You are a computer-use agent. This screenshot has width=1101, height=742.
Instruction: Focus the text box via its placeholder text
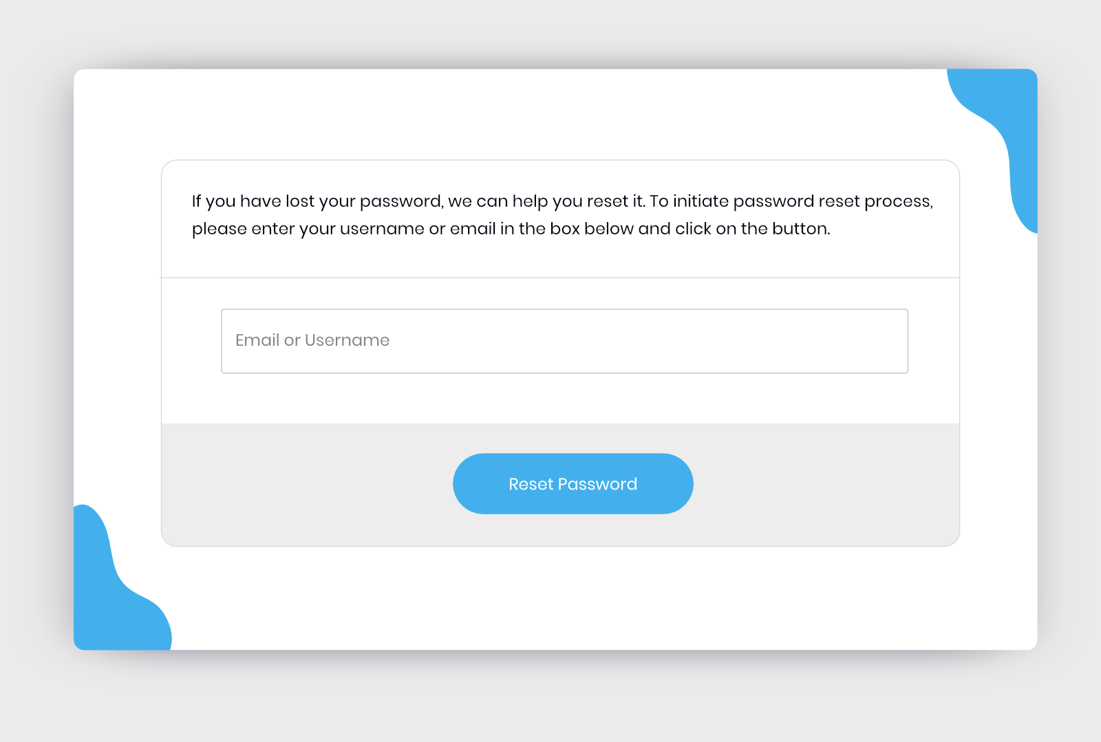312,340
